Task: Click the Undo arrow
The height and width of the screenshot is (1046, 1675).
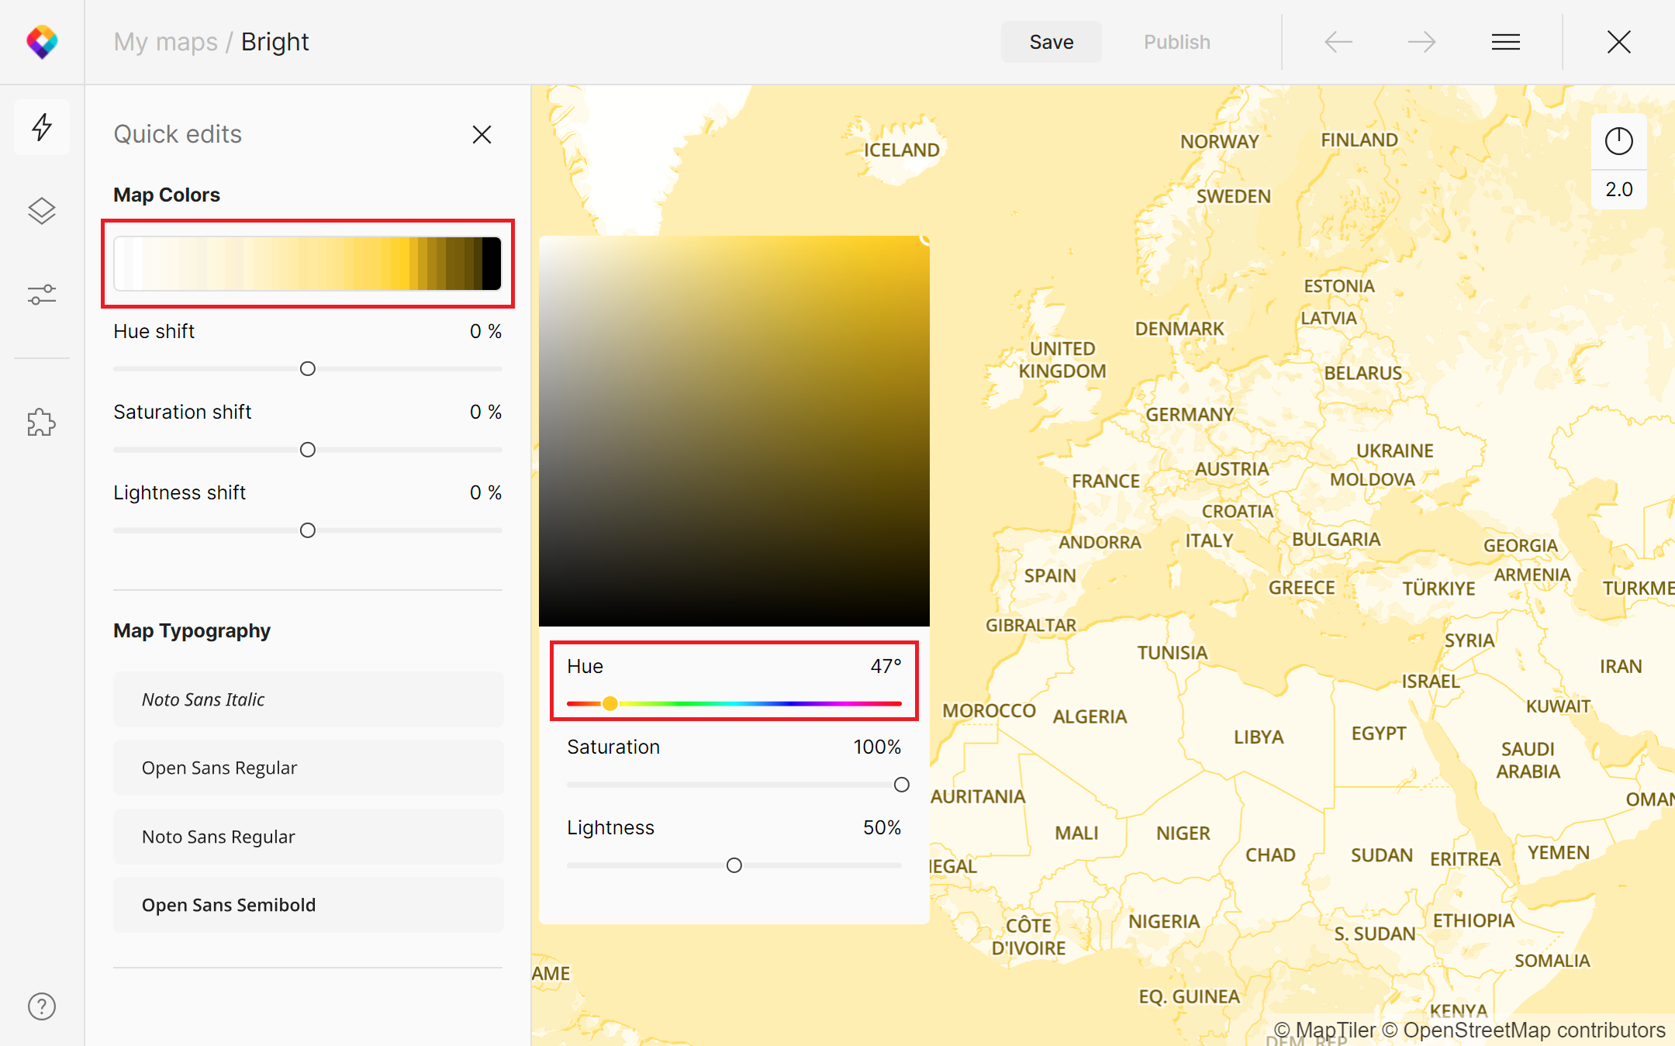Action: point(1338,42)
